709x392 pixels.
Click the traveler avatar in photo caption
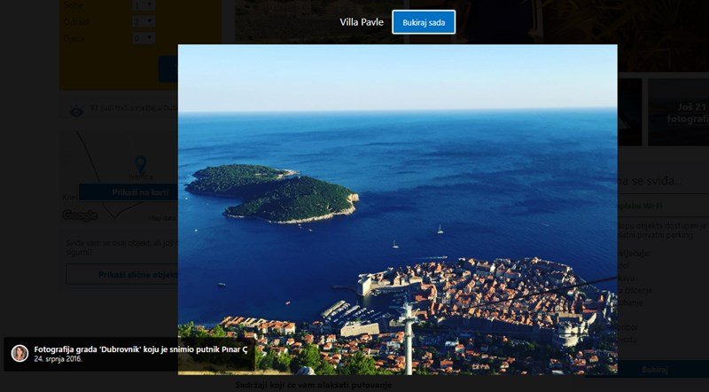coord(19,354)
